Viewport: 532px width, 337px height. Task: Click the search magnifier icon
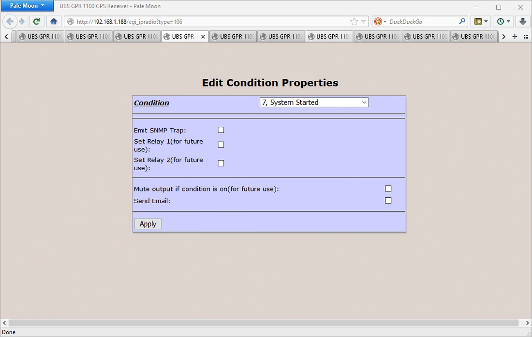pos(462,21)
